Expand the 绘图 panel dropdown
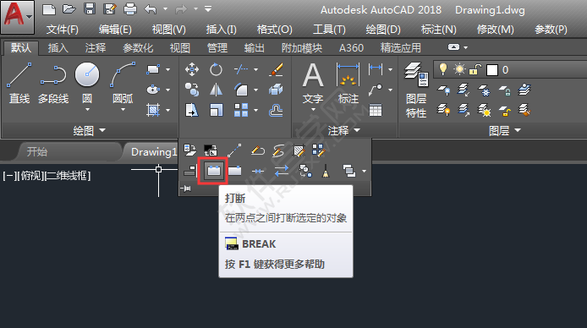This screenshot has width=587, height=328. (x=90, y=130)
